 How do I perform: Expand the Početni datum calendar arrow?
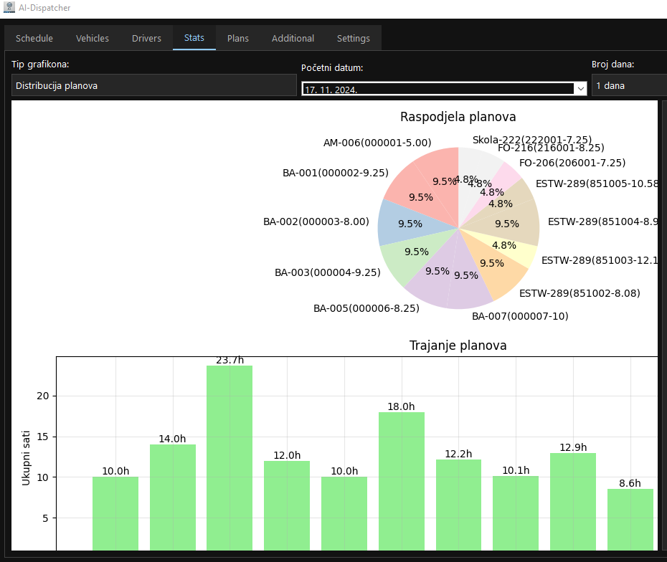(x=580, y=89)
